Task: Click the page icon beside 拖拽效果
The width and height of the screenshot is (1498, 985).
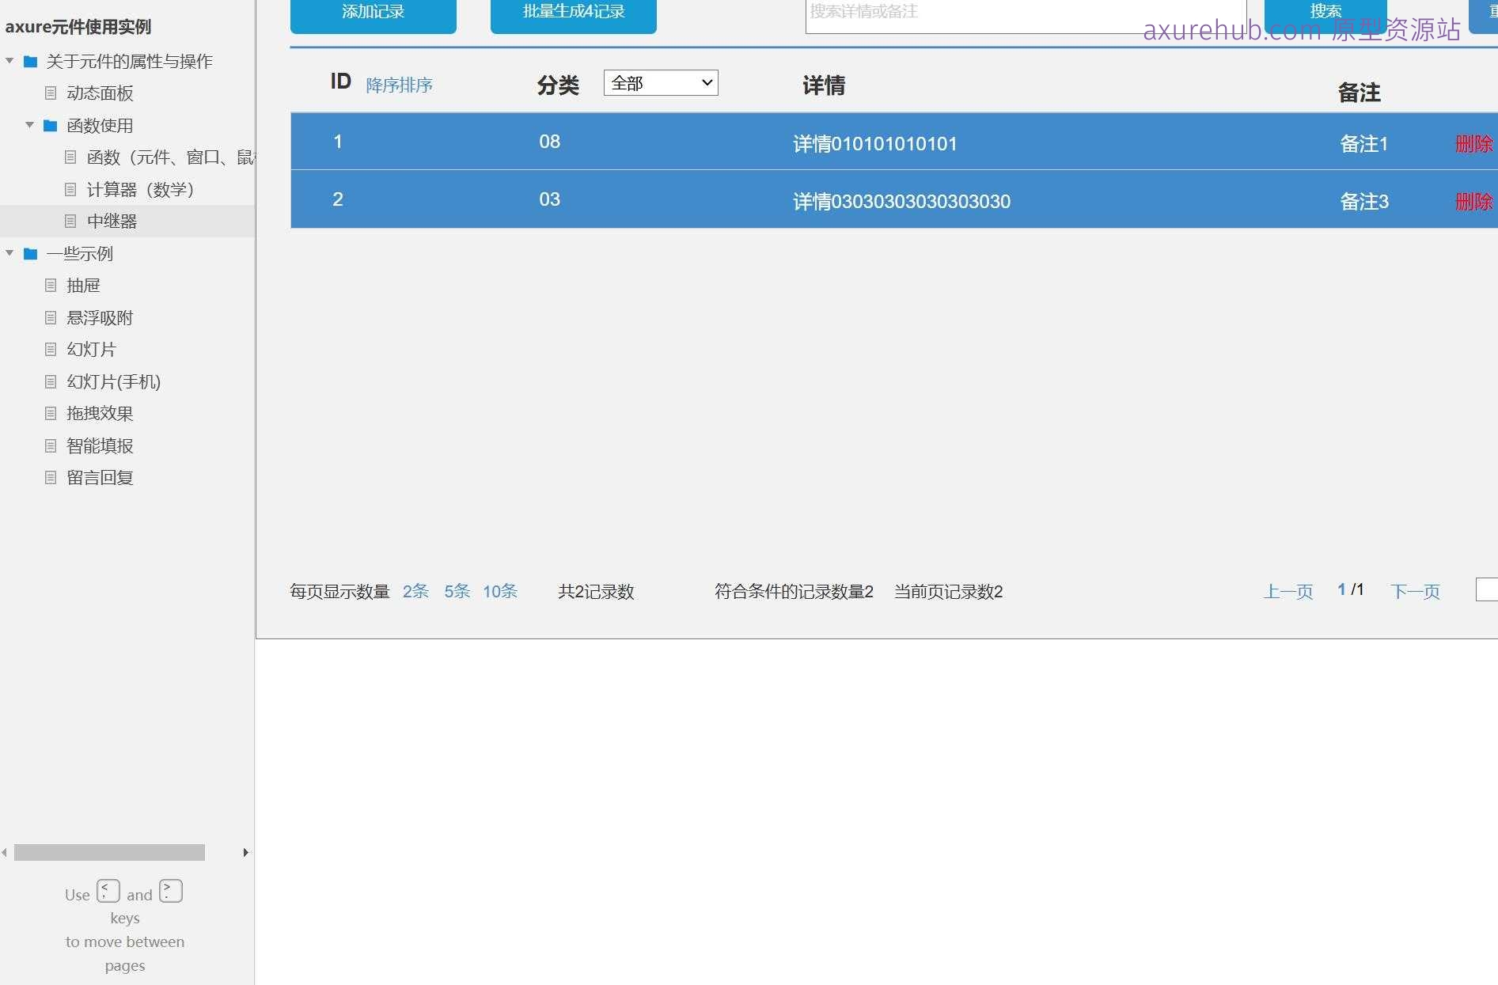Action: click(50, 413)
